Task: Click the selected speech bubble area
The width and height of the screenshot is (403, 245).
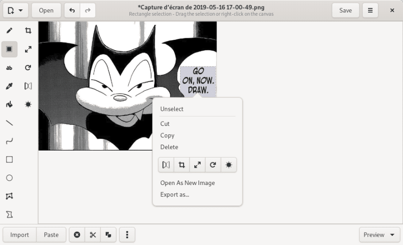Action: tap(198, 81)
